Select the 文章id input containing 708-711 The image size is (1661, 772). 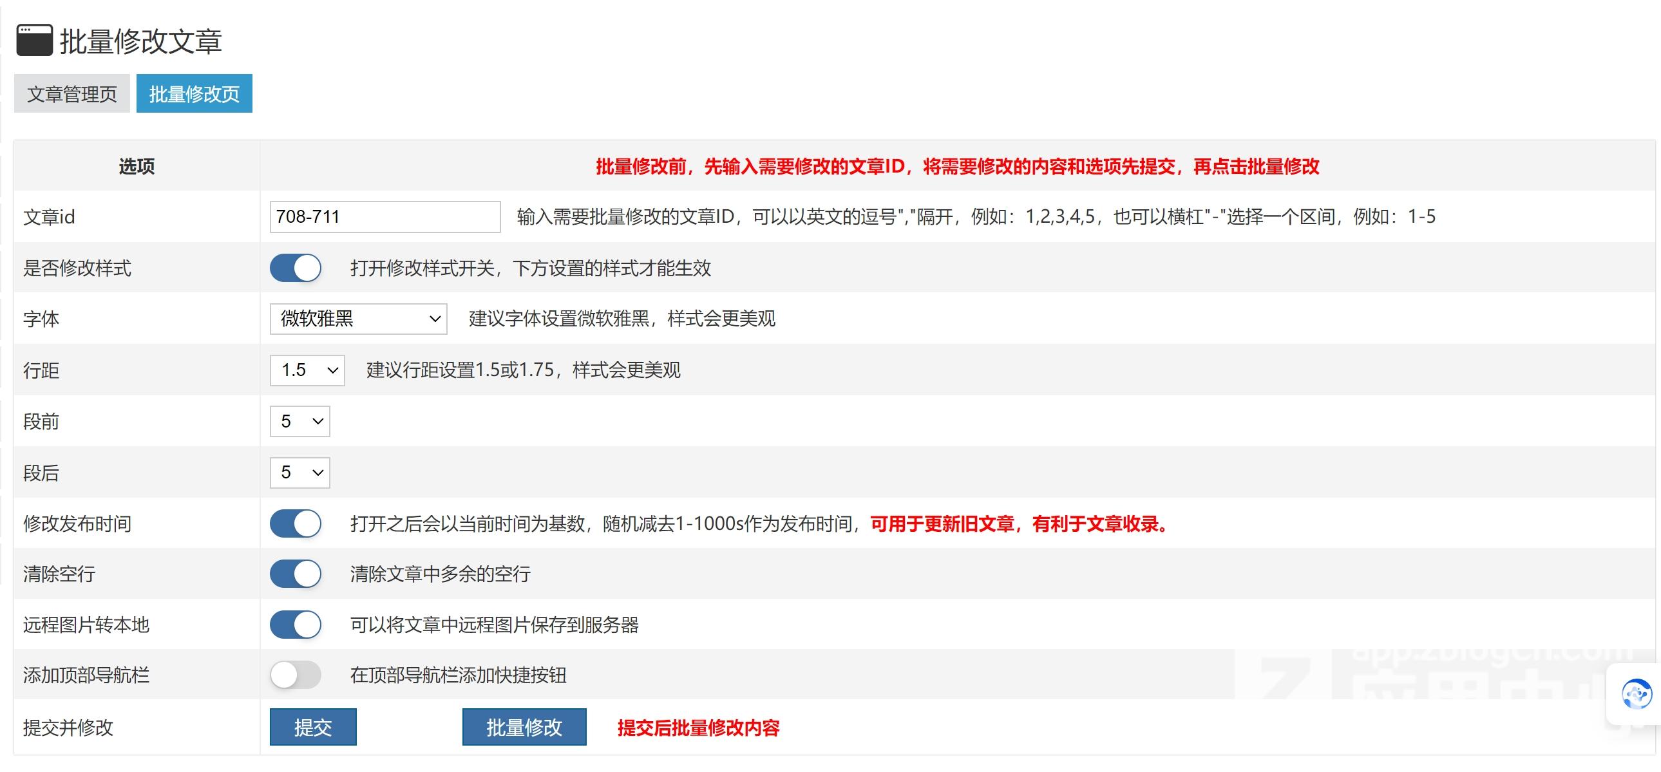[384, 216]
